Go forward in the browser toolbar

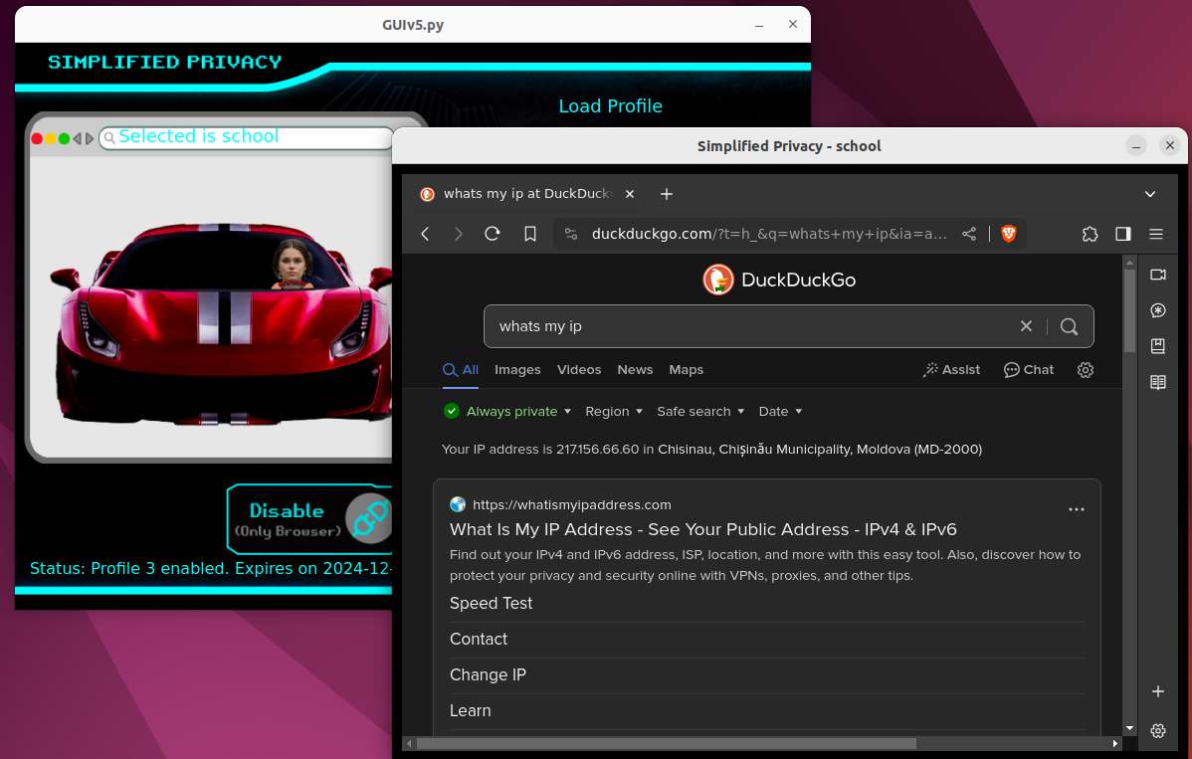458,234
